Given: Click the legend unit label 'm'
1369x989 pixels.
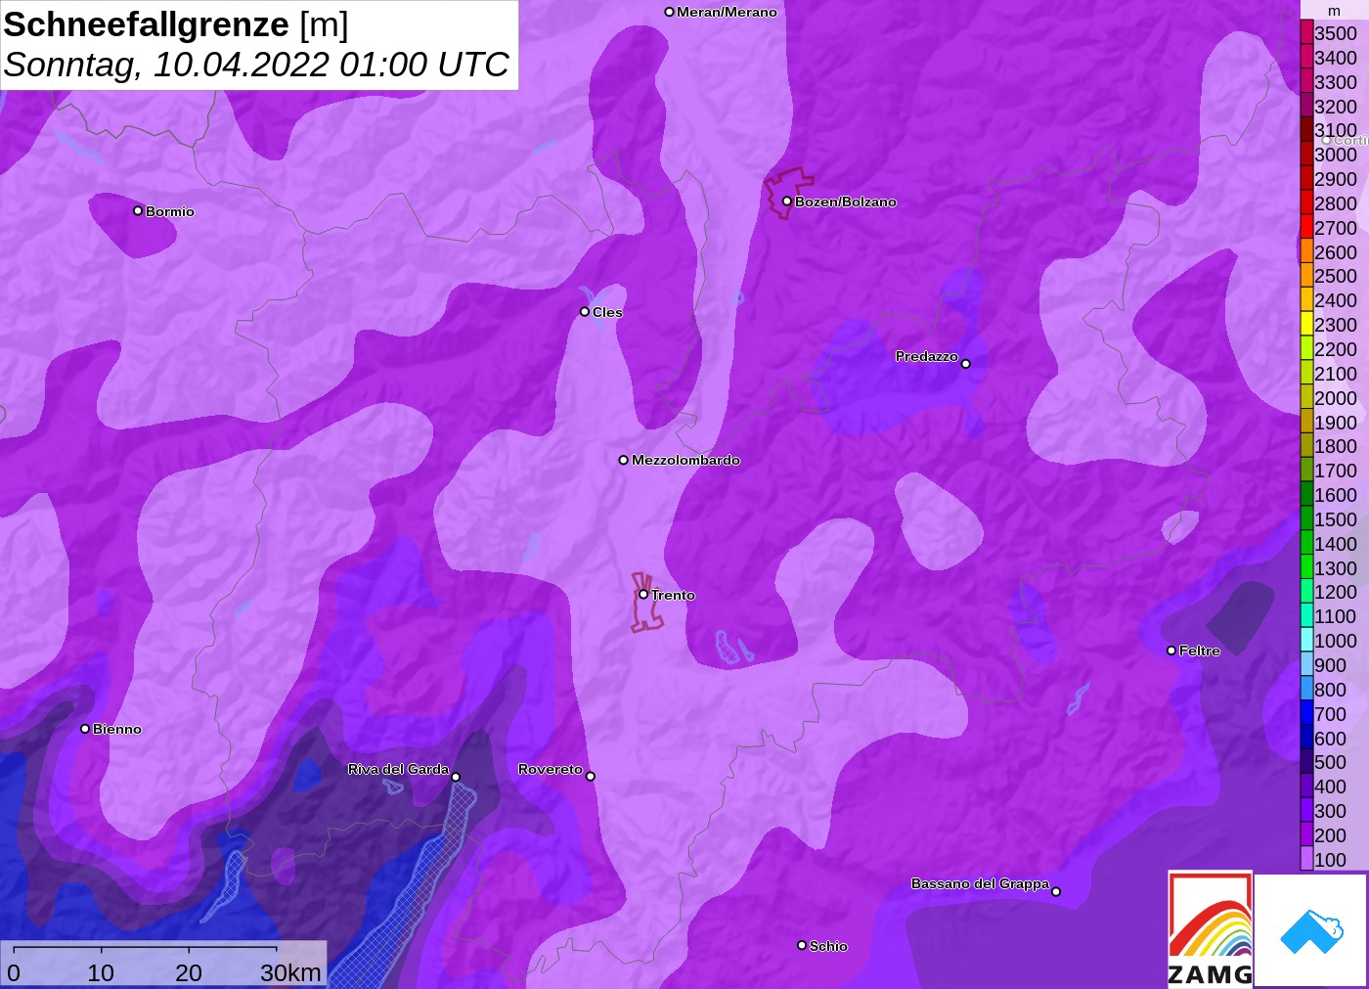Looking at the screenshot, I should coord(1334,11).
